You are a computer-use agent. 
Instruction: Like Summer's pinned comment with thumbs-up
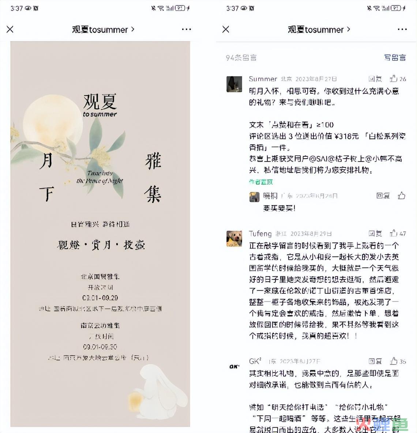coord(393,79)
